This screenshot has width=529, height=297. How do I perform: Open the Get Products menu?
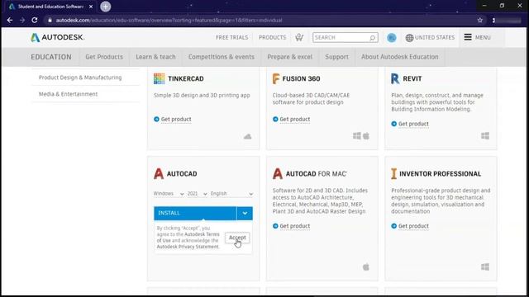pyautogui.click(x=104, y=57)
